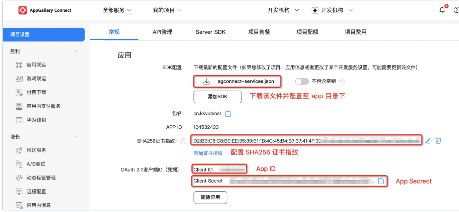
Task: Click the SHA256 fingerprint value text
Action: [x=307, y=141]
